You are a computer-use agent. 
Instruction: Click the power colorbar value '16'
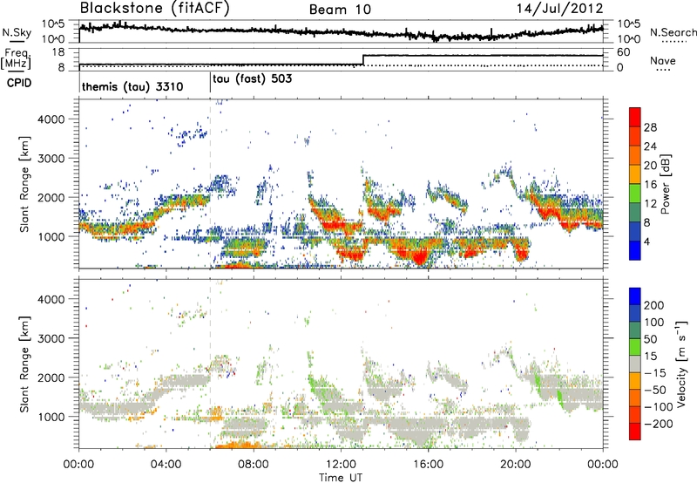650,185
